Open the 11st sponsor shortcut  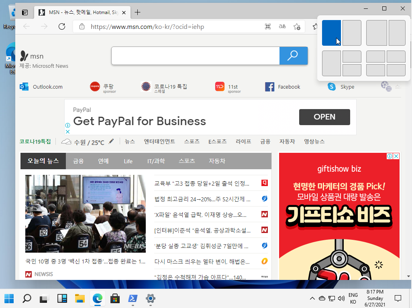tap(228, 87)
